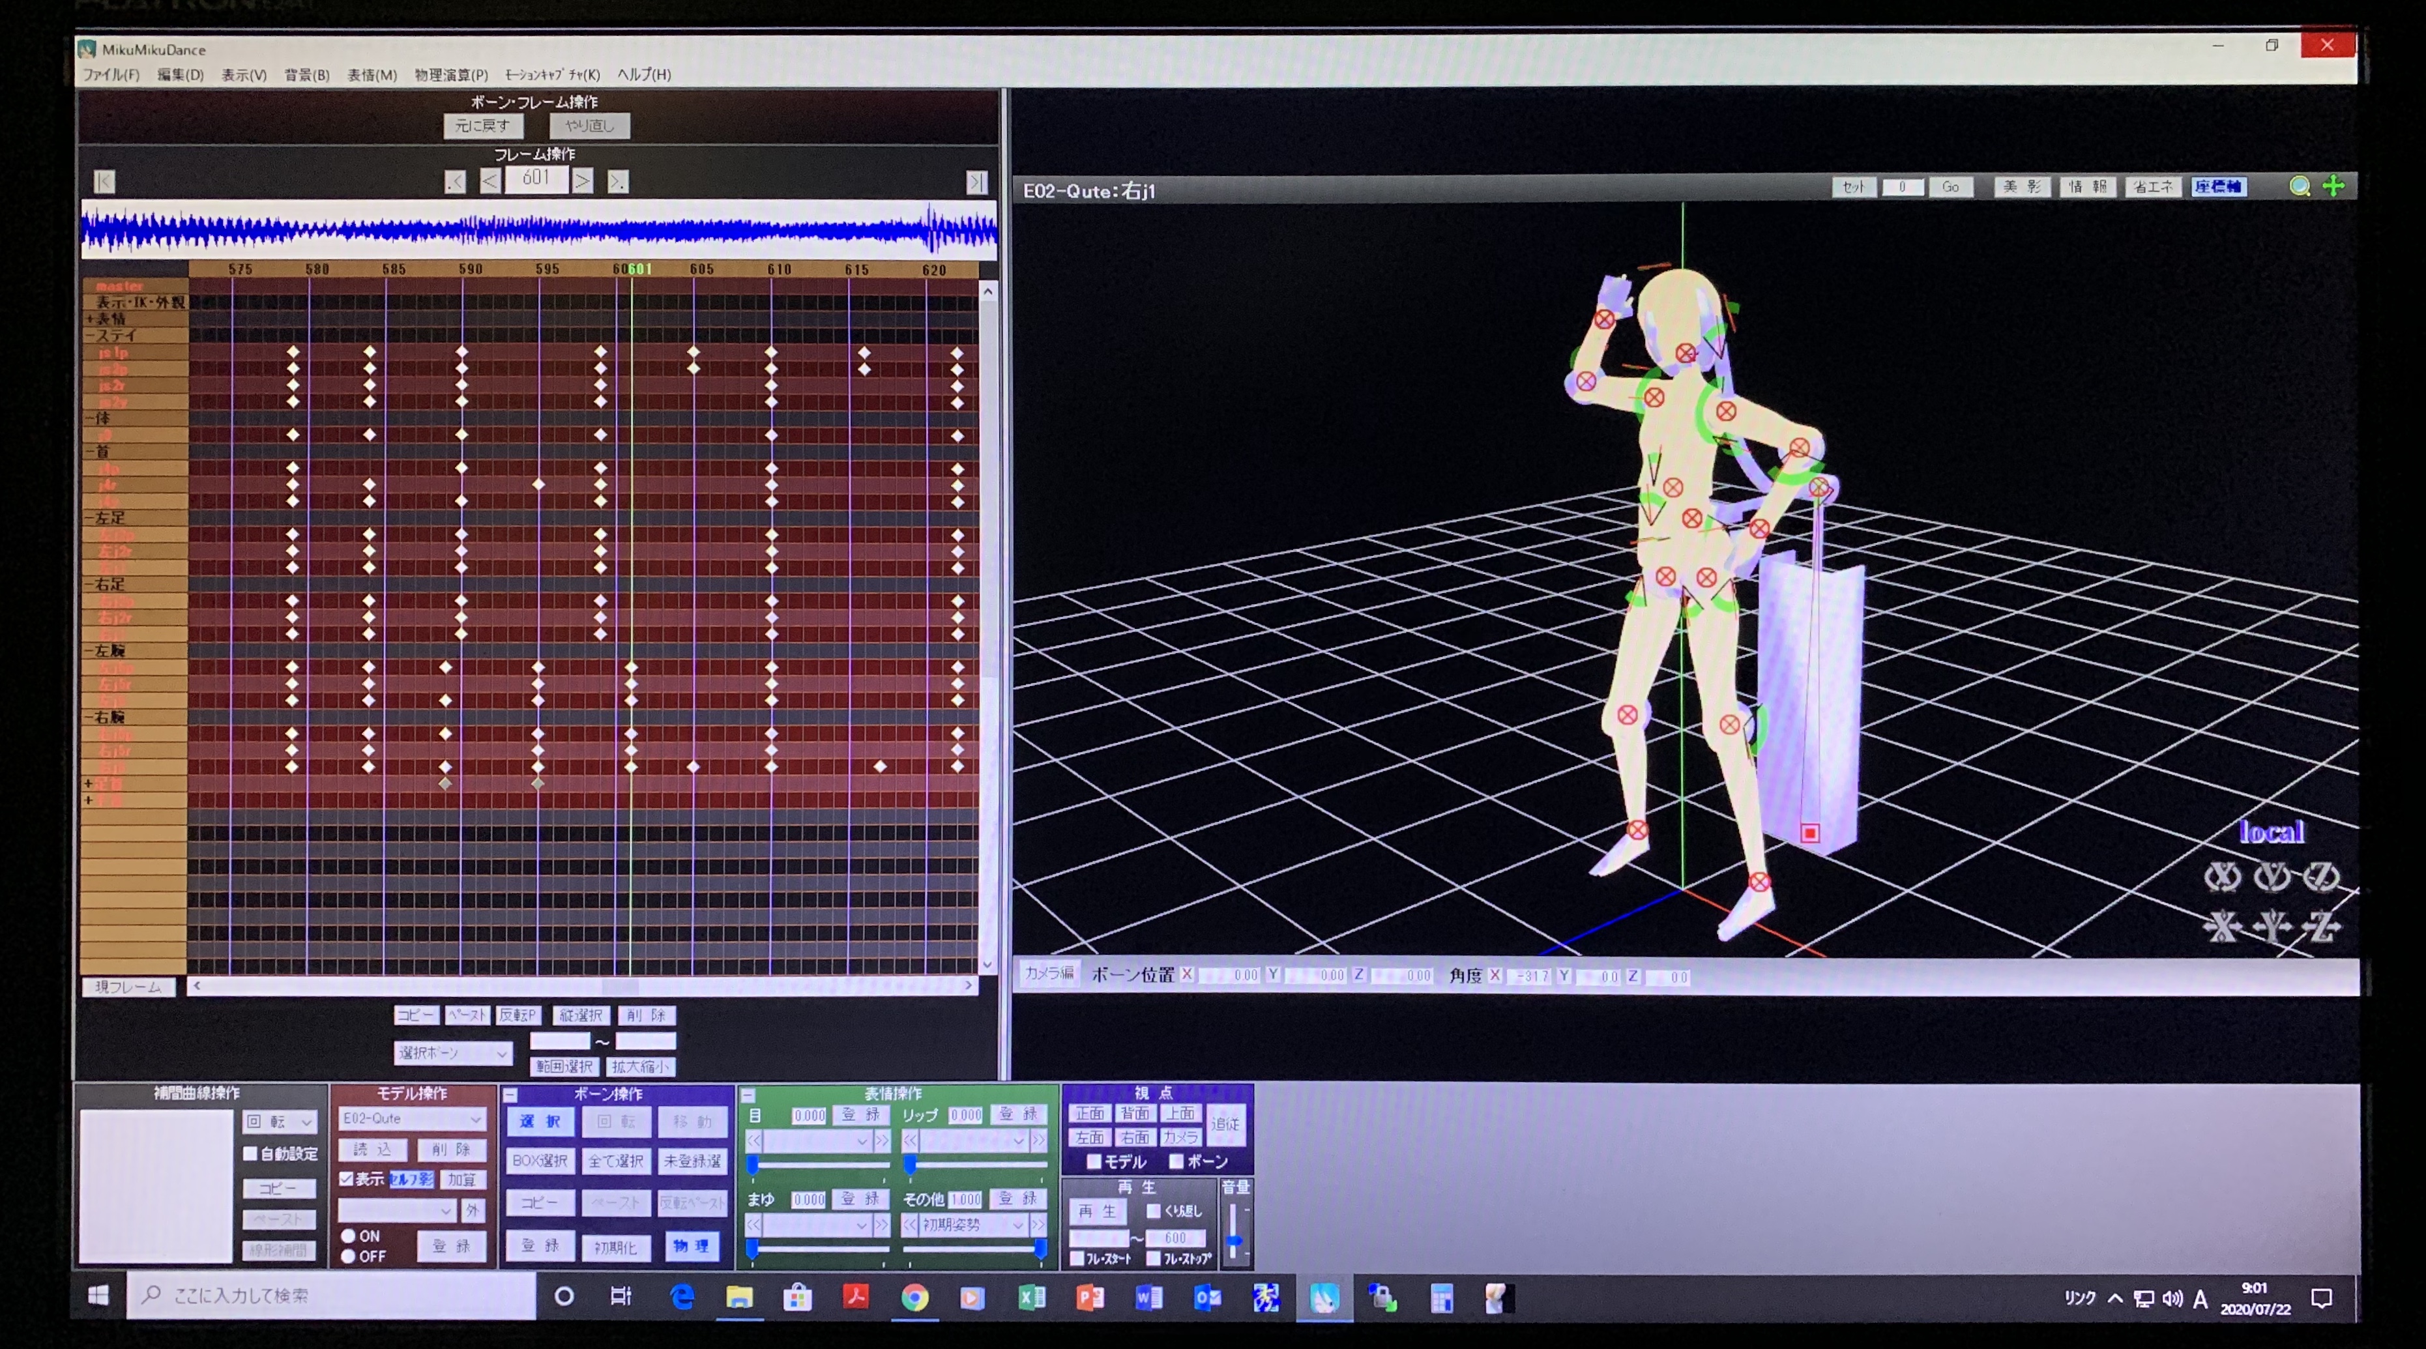Open the 表示(V) menu
Screen dimensions: 2426x1349
[244, 74]
